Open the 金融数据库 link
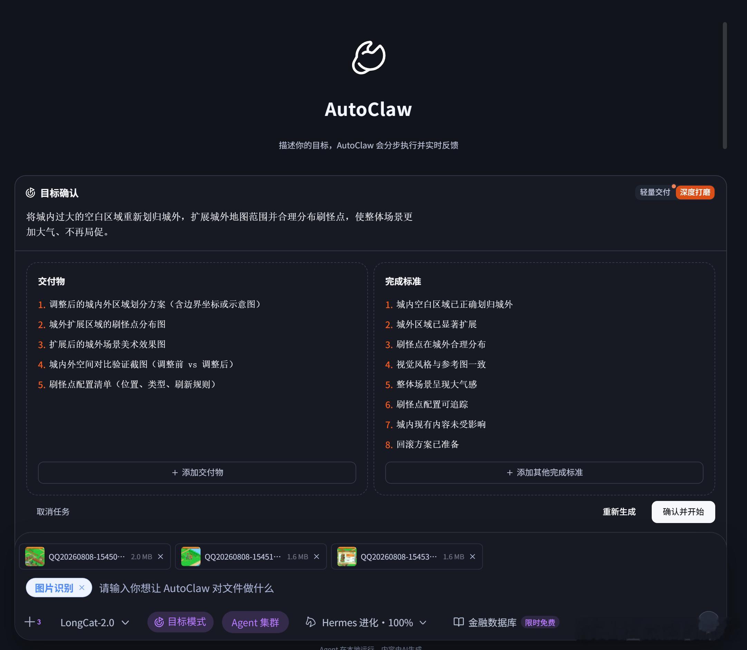 (493, 622)
